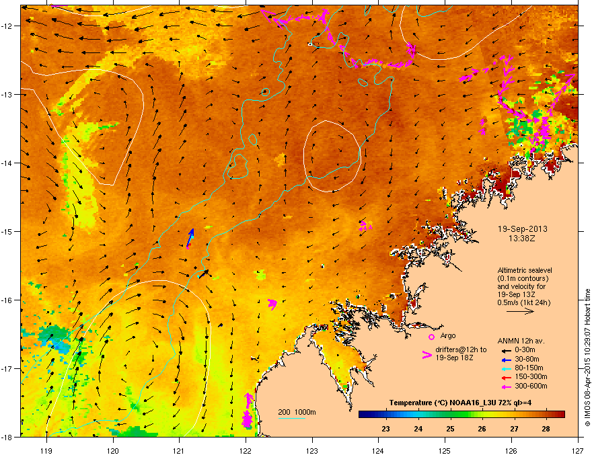The height and width of the screenshot is (457, 592).
Task: Click the longitude axis label 121
Action: (x=179, y=450)
